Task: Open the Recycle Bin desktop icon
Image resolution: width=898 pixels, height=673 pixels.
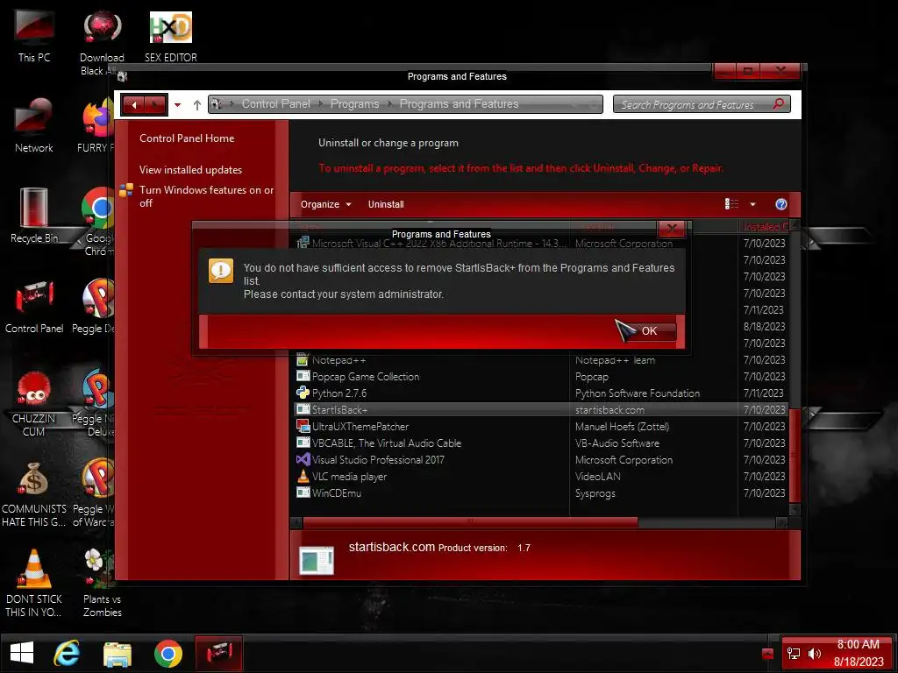Action: click(x=34, y=216)
